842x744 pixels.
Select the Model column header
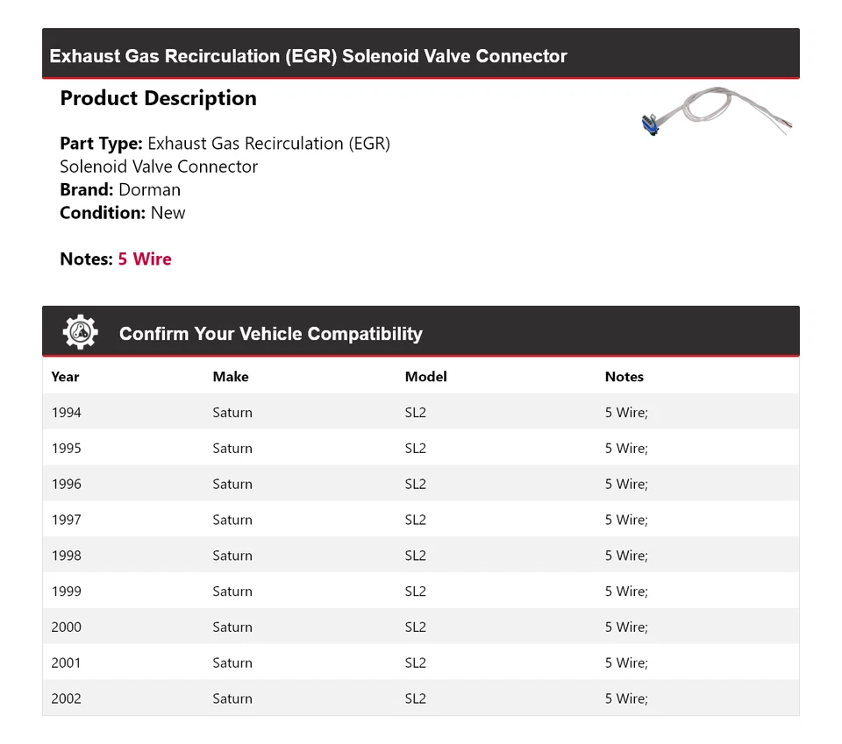(x=425, y=377)
